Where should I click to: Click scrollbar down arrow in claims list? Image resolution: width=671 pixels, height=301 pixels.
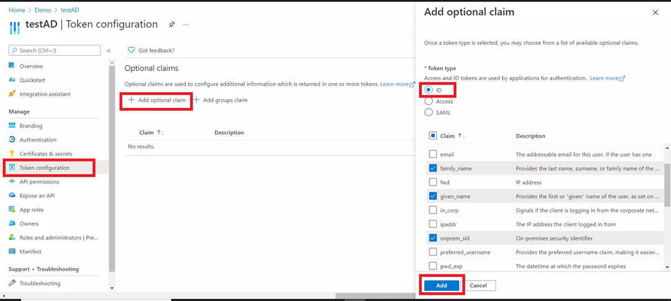(667, 267)
